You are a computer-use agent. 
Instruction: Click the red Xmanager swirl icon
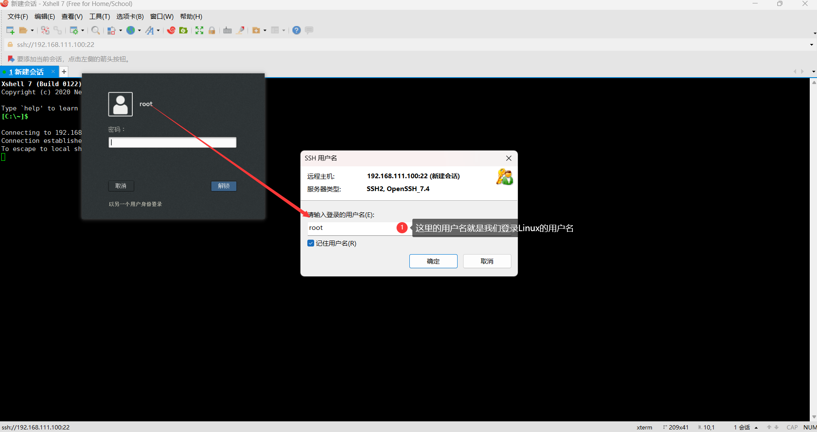click(171, 30)
